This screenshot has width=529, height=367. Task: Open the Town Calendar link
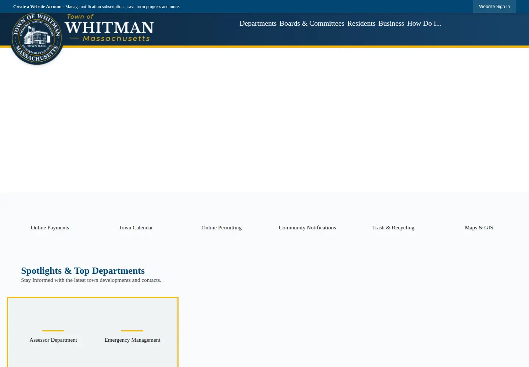coord(136,228)
